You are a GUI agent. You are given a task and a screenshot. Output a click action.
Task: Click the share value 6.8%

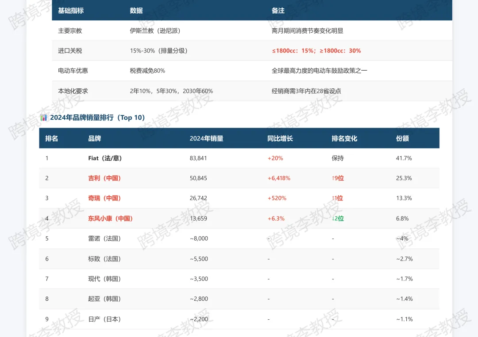pos(402,218)
